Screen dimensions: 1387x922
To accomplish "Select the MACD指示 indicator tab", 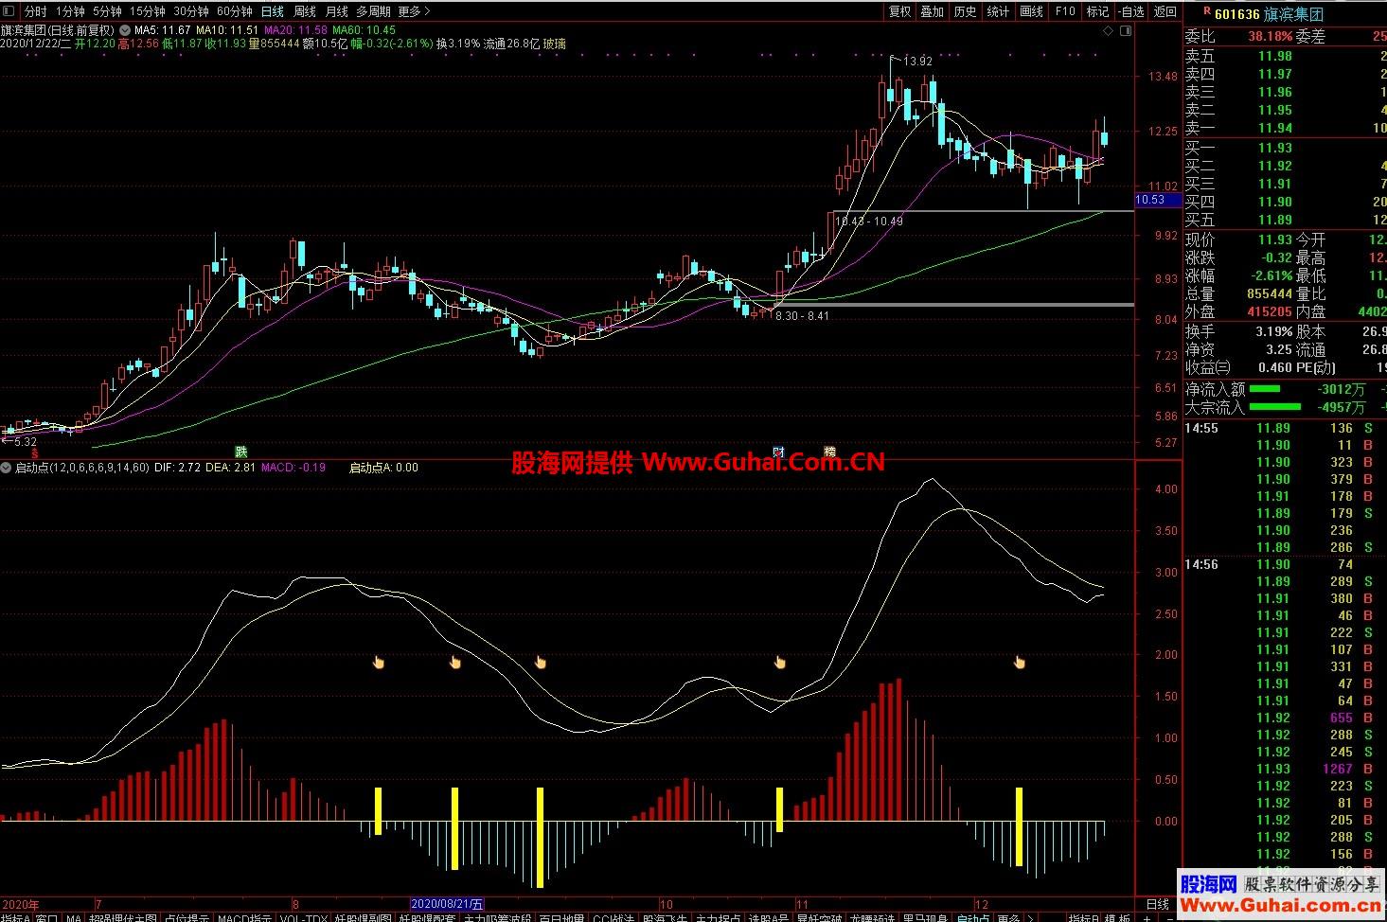I will 244,918.
